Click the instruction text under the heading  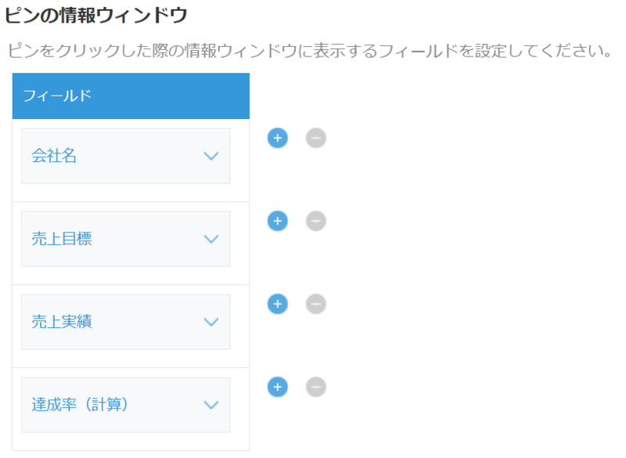[308, 52]
